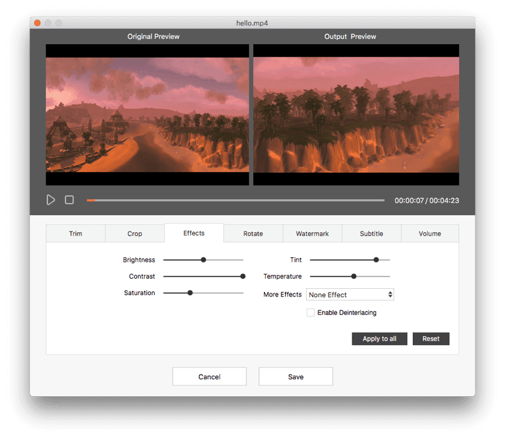Screen dimensions: 505x439
Task: Click the Brightness slider handle
Action: point(203,260)
